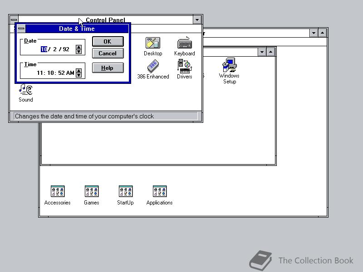The height and width of the screenshot is (272, 363).
Task: Select the month value 10 in Date
Action: [x=44, y=49]
